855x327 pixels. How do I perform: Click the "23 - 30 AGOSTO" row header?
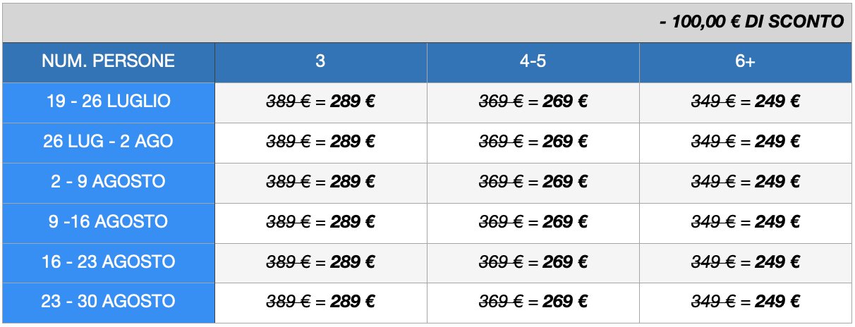tap(109, 302)
